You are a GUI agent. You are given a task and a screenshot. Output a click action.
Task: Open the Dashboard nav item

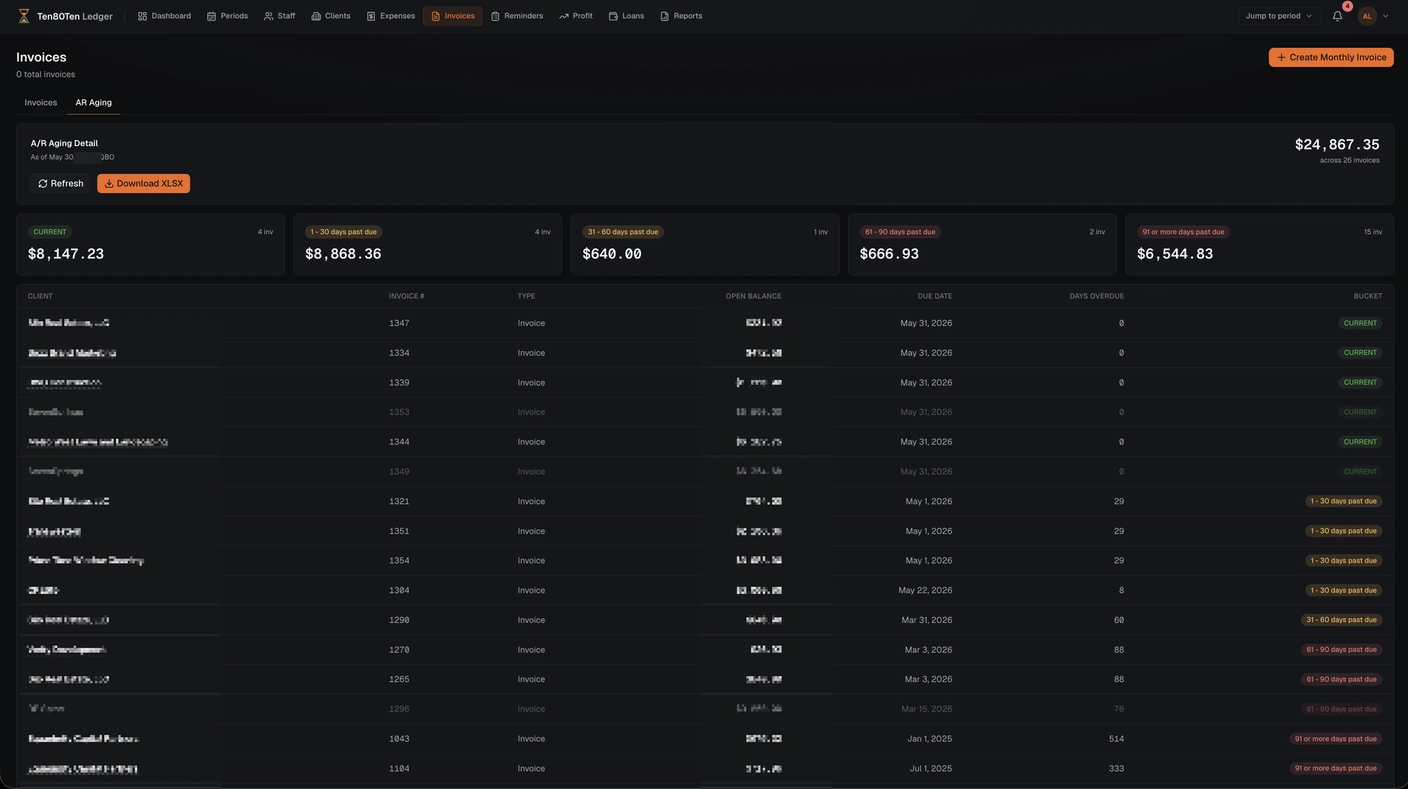pyautogui.click(x=164, y=16)
